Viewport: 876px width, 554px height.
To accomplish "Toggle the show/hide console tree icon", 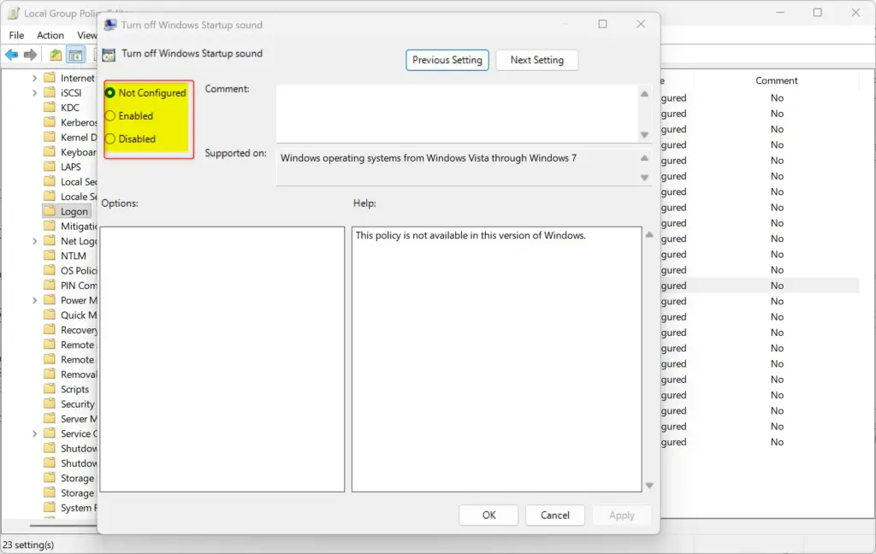I will click(x=75, y=55).
